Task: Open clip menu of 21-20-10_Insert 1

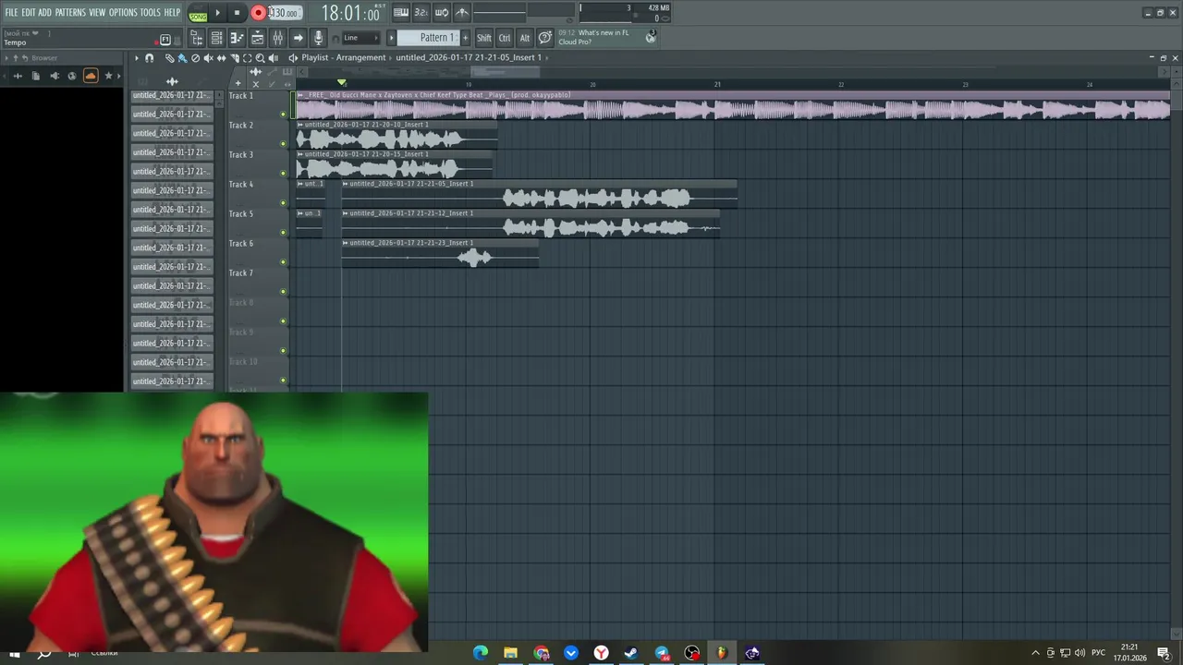Action: click(300, 125)
